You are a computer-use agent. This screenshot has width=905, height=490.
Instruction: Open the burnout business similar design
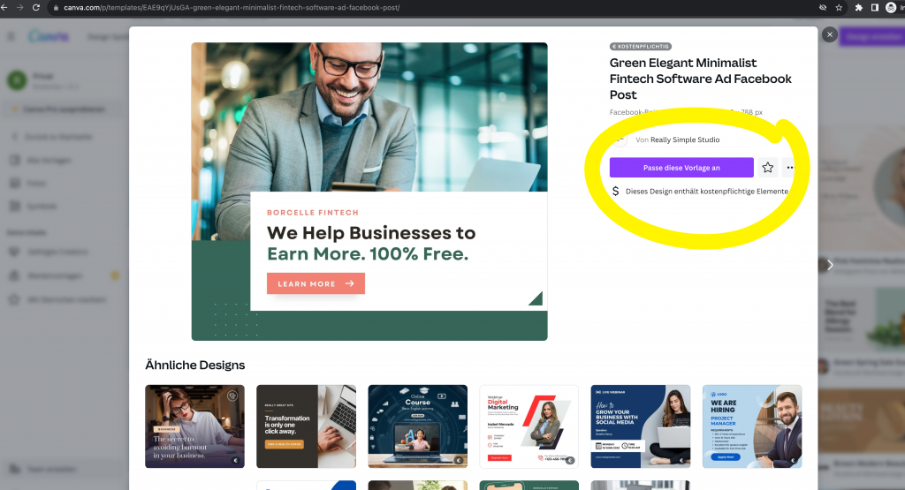[194, 426]
